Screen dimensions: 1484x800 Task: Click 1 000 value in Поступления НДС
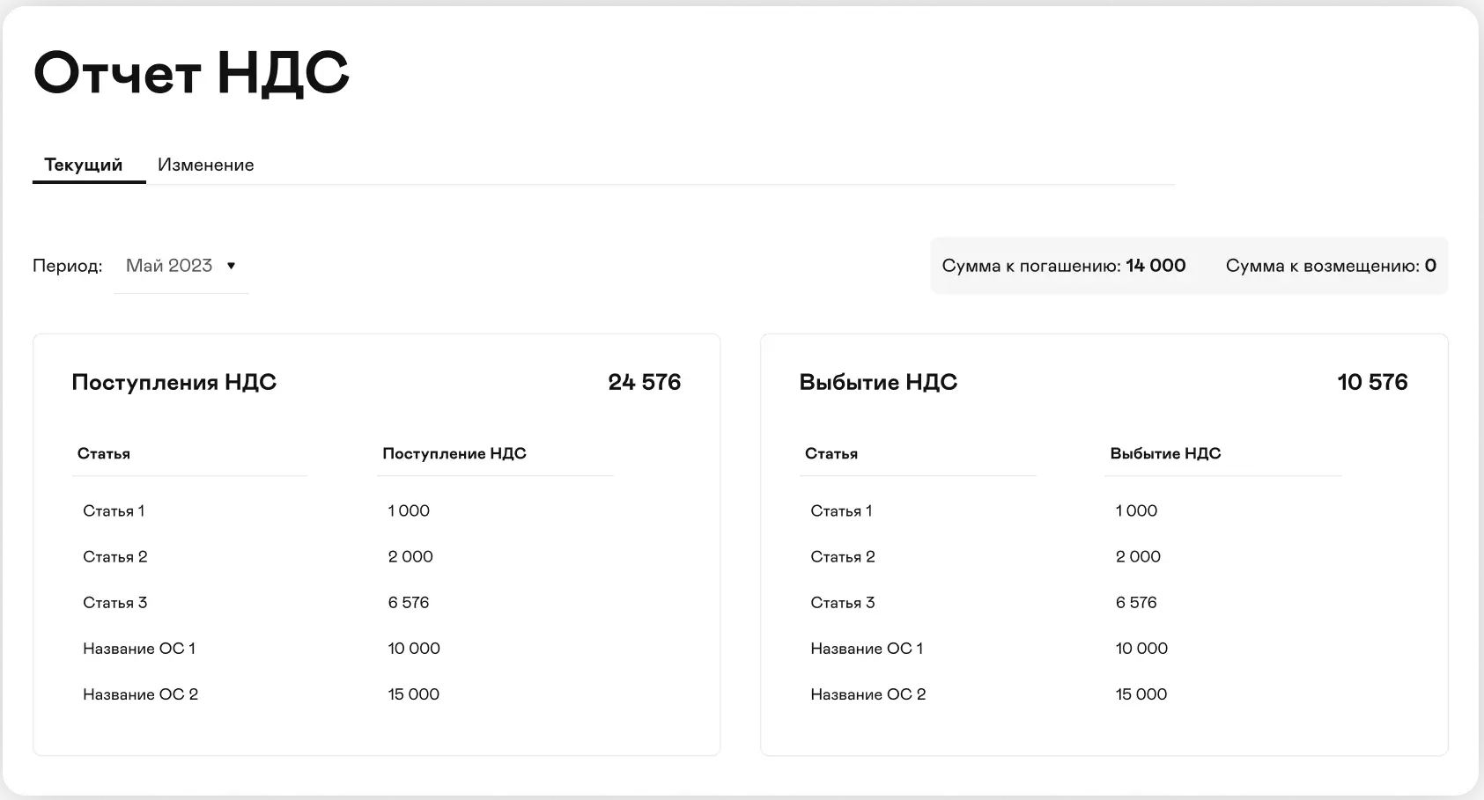pyautogui.click(x=409, y=511)
